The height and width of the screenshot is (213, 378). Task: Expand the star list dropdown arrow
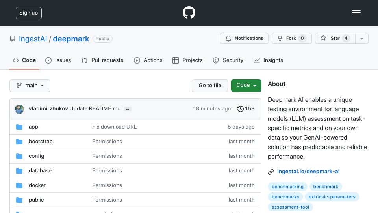361,38
